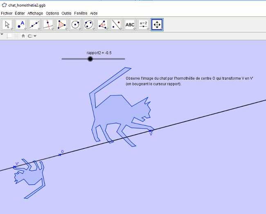The image size is (266, 214).
Task: Select the Circle with center tool
Action: (75, 25)
